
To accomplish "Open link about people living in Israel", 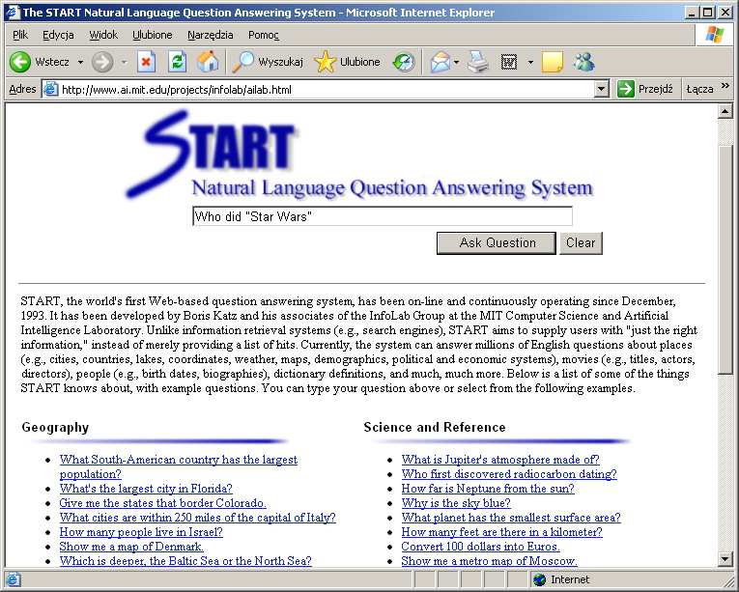I will 140,532.
